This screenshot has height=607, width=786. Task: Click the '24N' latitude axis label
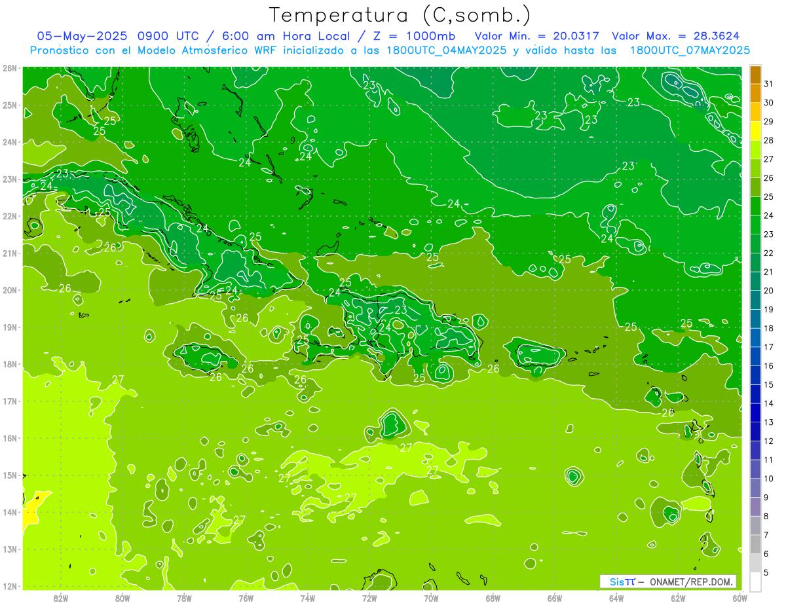click(x=10, y=142)
